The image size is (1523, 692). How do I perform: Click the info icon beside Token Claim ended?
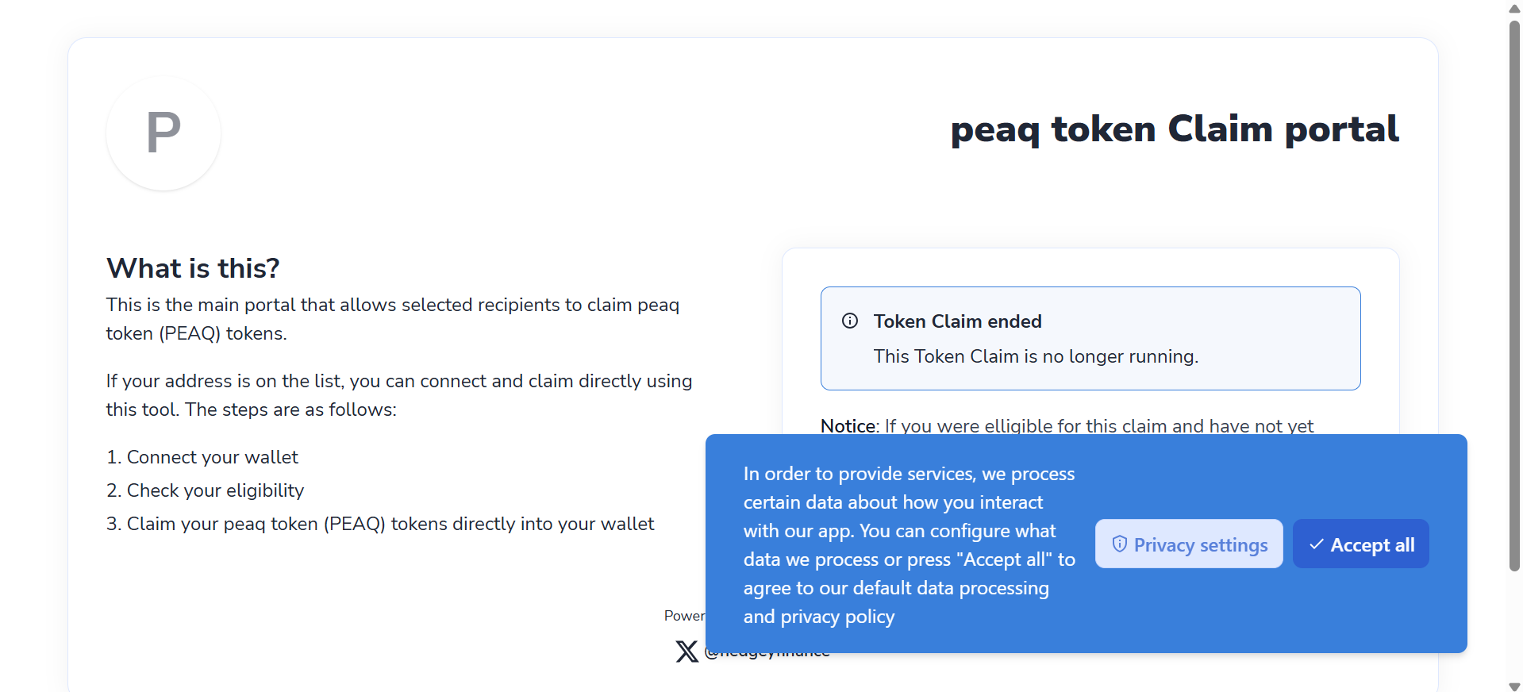tap(850, 321)
